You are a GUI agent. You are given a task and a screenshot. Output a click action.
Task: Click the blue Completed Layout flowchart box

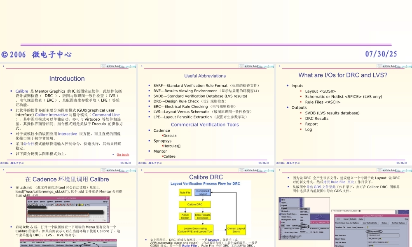click(x=203, y=193)
